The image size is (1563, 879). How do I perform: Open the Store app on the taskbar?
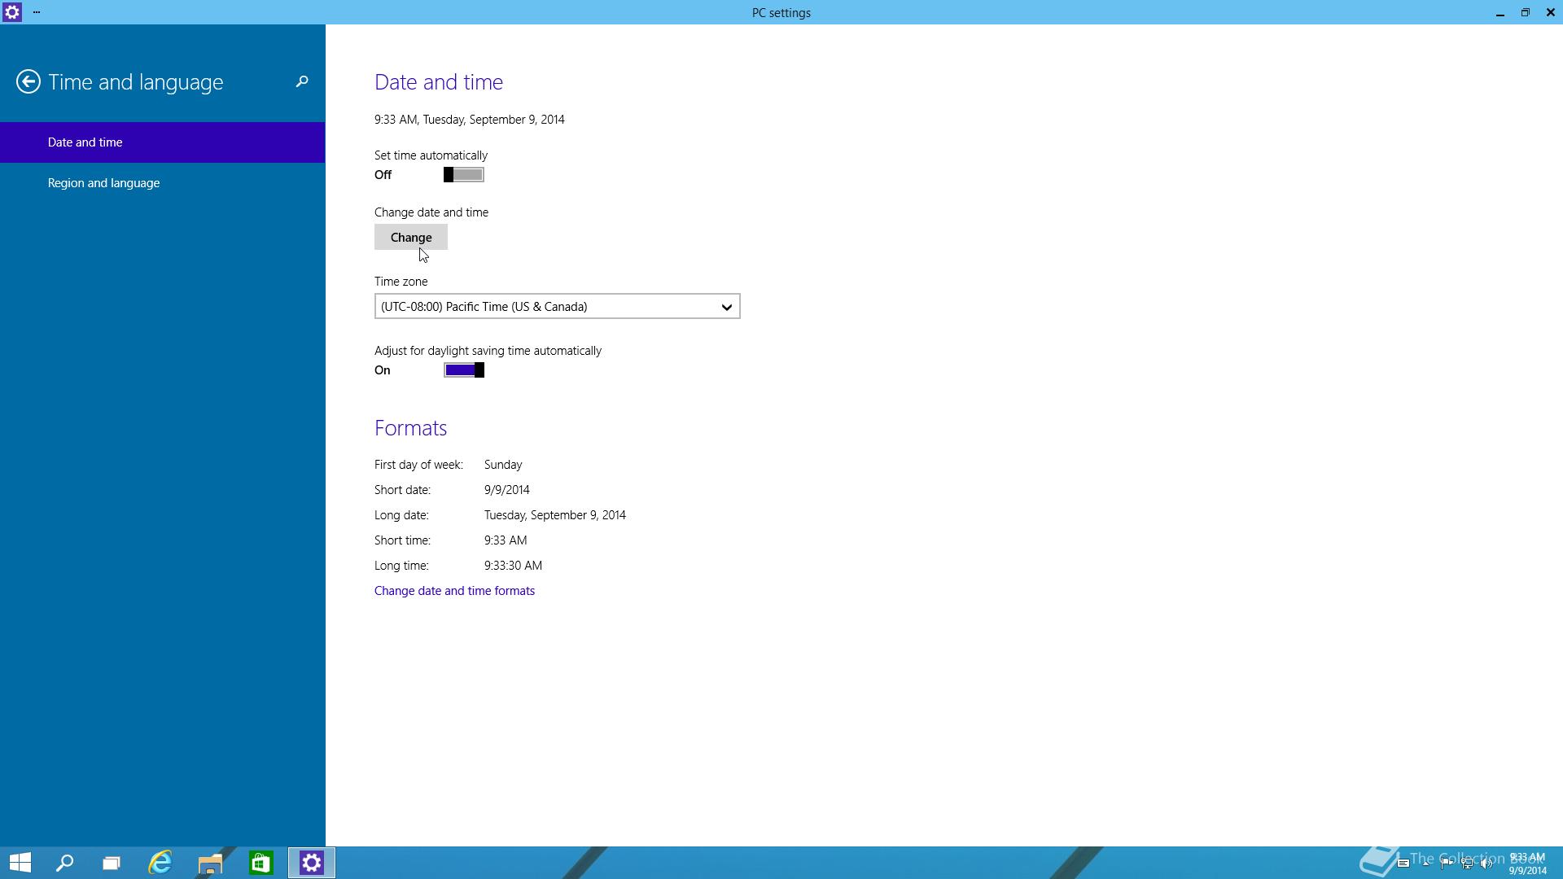click(260, 863)
